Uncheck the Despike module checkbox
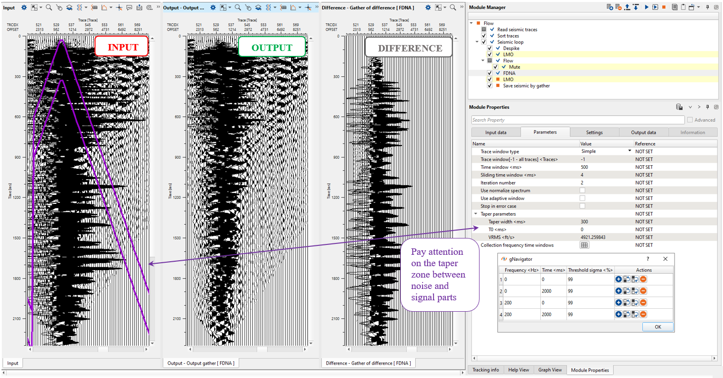The width and height of the screenshot is (723, 378). [x=490, y=48]
